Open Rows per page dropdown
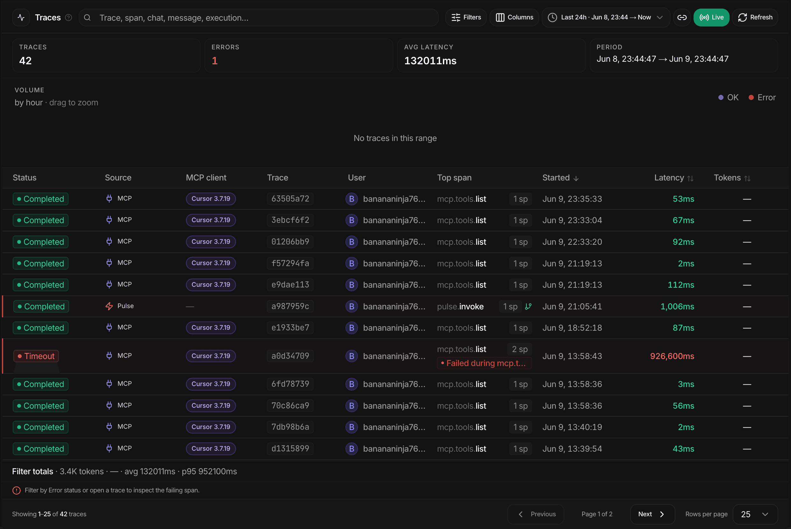This screenshot has width=791, height=529. coord(755,514)
